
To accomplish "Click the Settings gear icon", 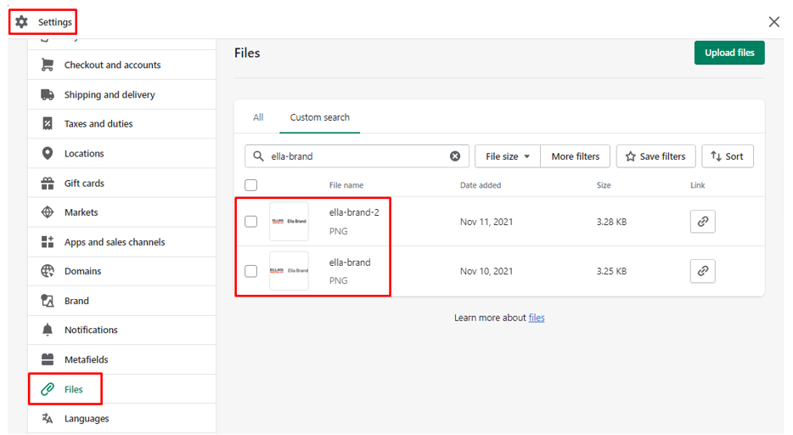I will click(22, 22).
